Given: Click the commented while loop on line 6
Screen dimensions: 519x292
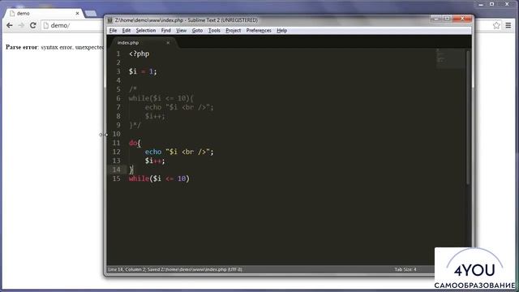Looking at the screenshot, I should [x=161, y=98].
